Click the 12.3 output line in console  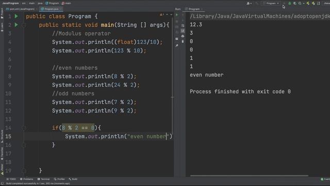coord(196,25)
